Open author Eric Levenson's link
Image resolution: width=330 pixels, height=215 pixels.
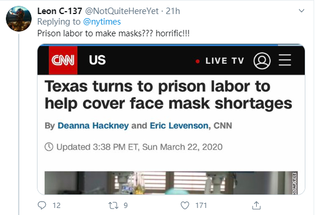pyautogui.click(x=179, y=125)
